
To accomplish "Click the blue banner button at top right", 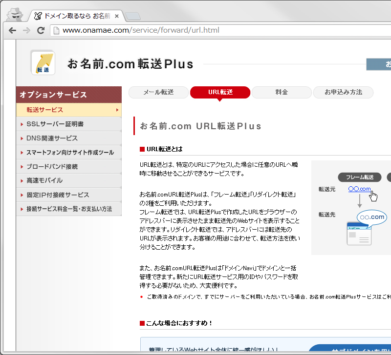I will pos(378,64).
